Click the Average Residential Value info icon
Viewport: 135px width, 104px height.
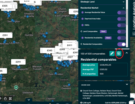pyautogui.click(x=82, y=13)
